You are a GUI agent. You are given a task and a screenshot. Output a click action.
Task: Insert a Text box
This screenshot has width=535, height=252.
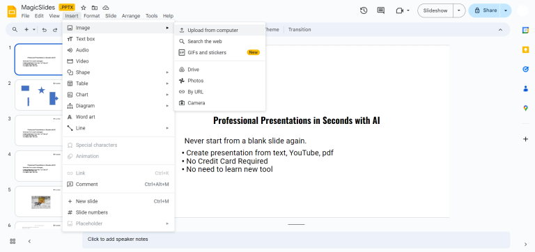pos(118,39)
